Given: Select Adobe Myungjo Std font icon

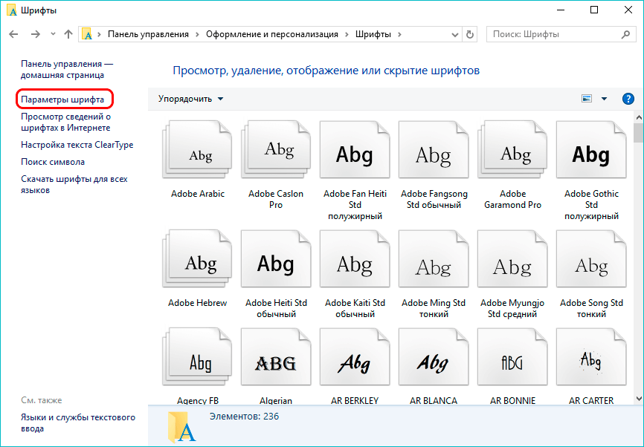Looking at the screenshot, I should [512, 259].
